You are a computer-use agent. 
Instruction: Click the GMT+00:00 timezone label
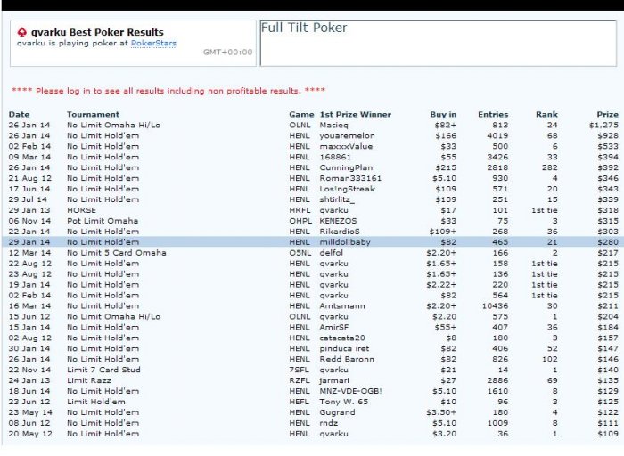tap(227, 52)
